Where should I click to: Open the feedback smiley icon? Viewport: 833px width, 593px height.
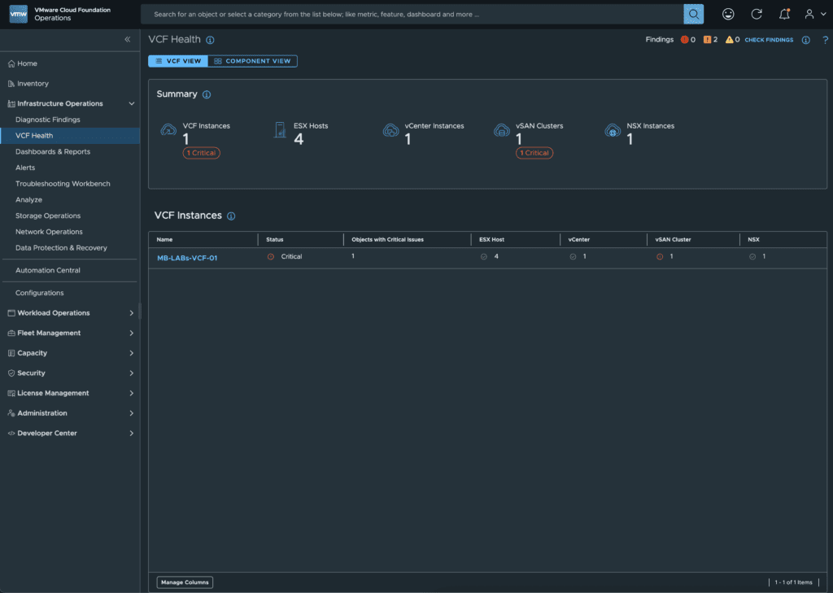pos(728,14)
